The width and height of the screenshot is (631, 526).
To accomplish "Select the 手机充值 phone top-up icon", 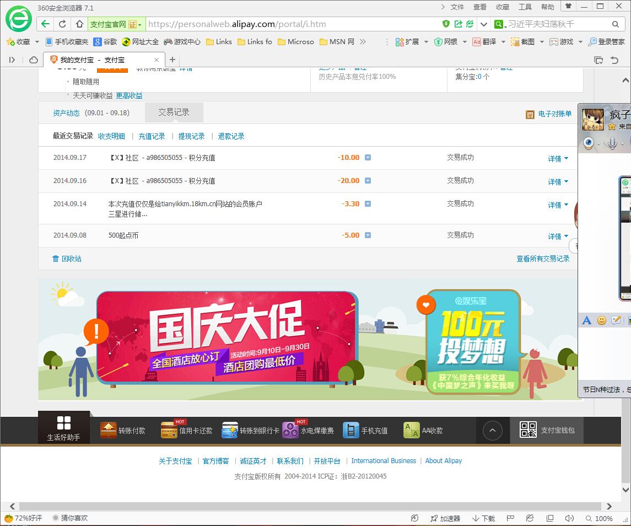I will [x=350, y=430].
